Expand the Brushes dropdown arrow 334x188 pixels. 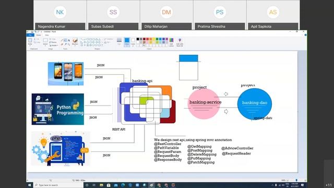pos(75,45)
